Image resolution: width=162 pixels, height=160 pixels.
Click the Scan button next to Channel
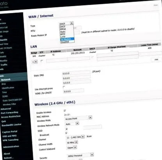click(x=89, y=136)
